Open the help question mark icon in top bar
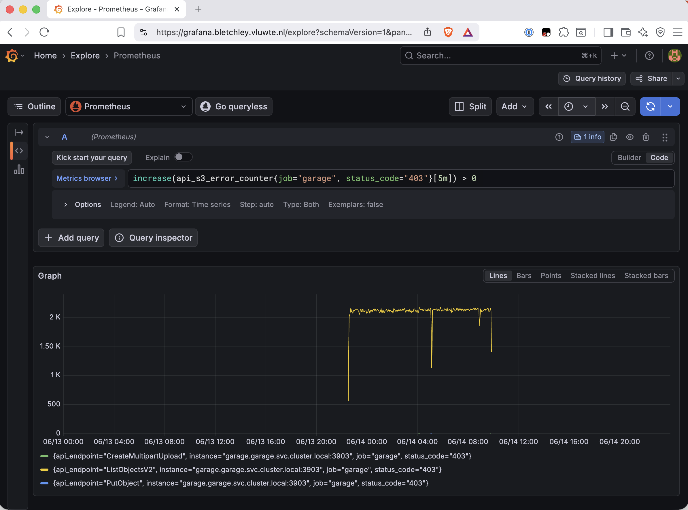This screenshot has width=688, height=510. [649, 56]
